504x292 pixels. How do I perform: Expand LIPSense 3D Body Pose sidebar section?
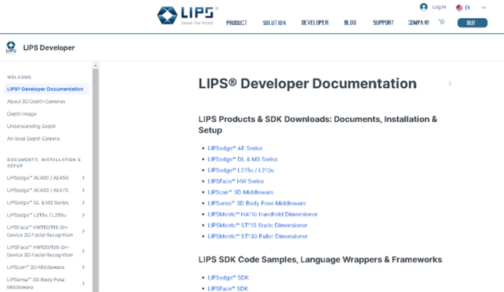83,283
